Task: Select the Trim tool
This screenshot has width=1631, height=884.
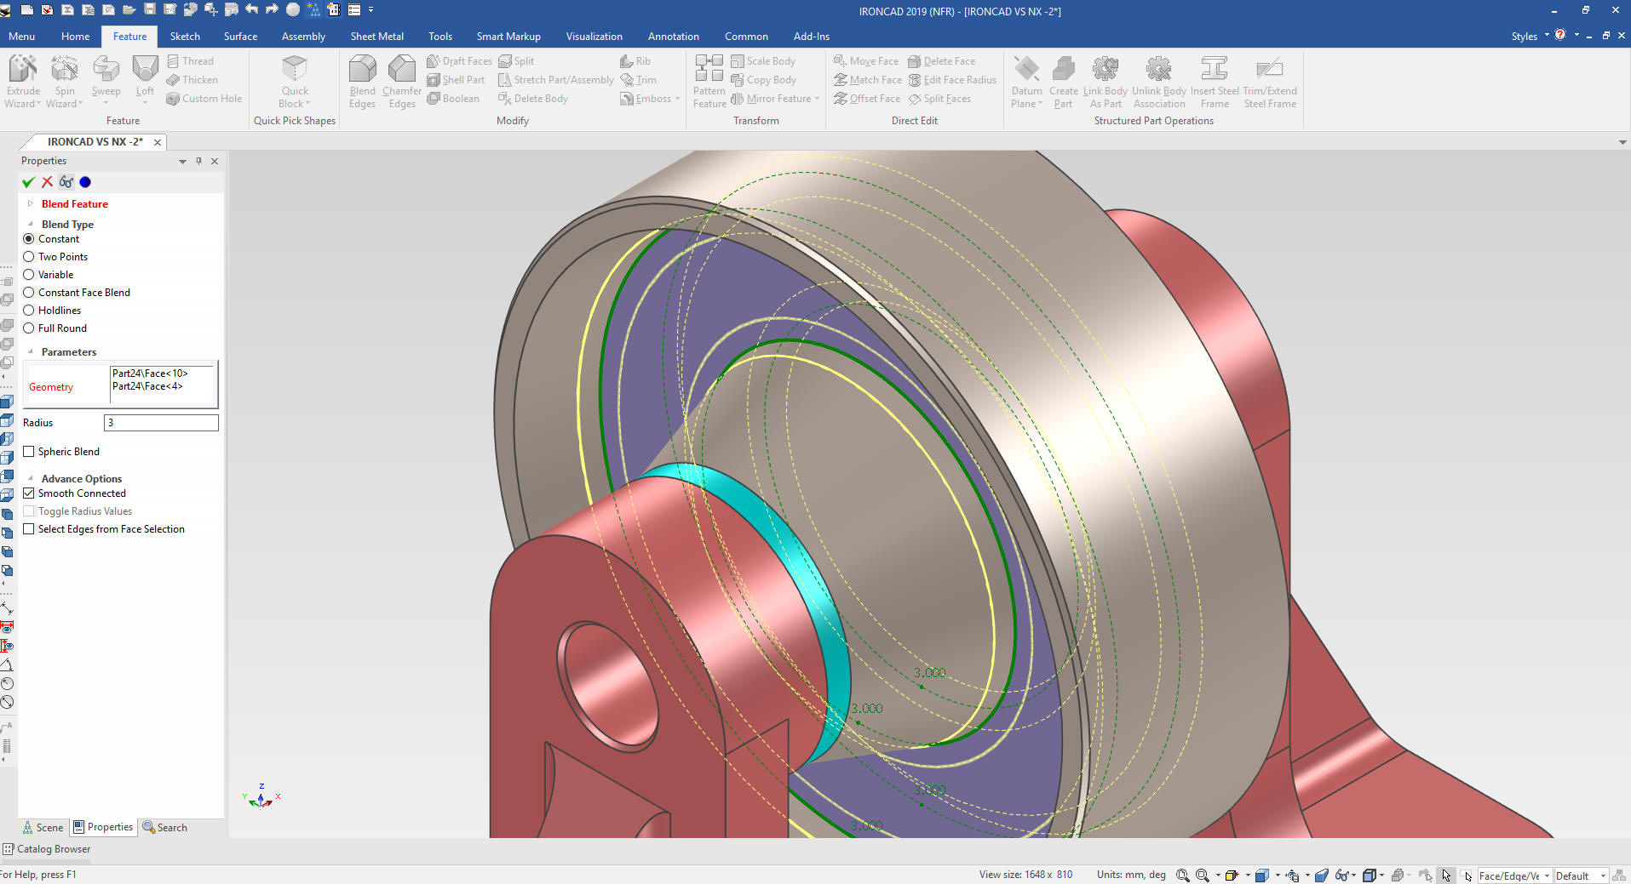Action: [639, 80]
